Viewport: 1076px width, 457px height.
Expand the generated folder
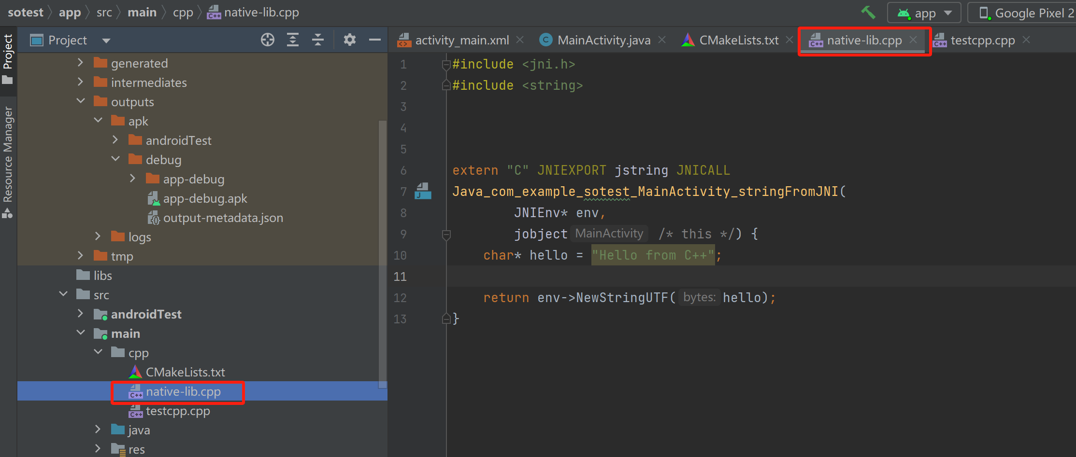click(x=81, y=63)
